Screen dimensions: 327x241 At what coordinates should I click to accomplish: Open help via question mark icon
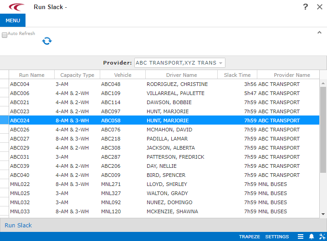tap(305, 7)
